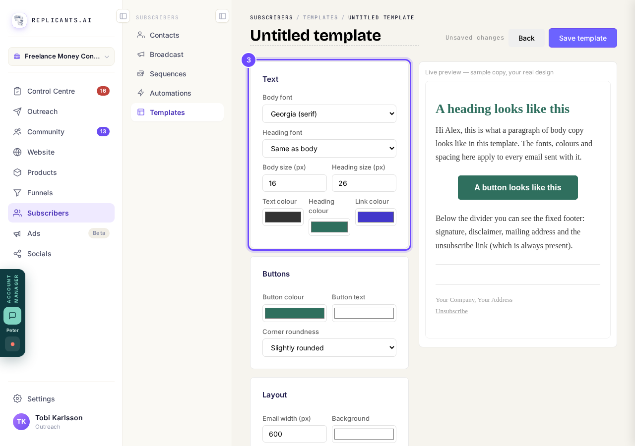This screenshot has width=635, height=446.
Task: Edit the Heading size field
Action: pyautogui.click(x=364, y=183)
